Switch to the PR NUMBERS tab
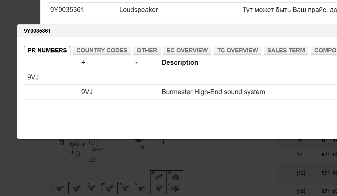Image resolution: width=337 pixels, height=196 pixels. [x=47, y=50]
